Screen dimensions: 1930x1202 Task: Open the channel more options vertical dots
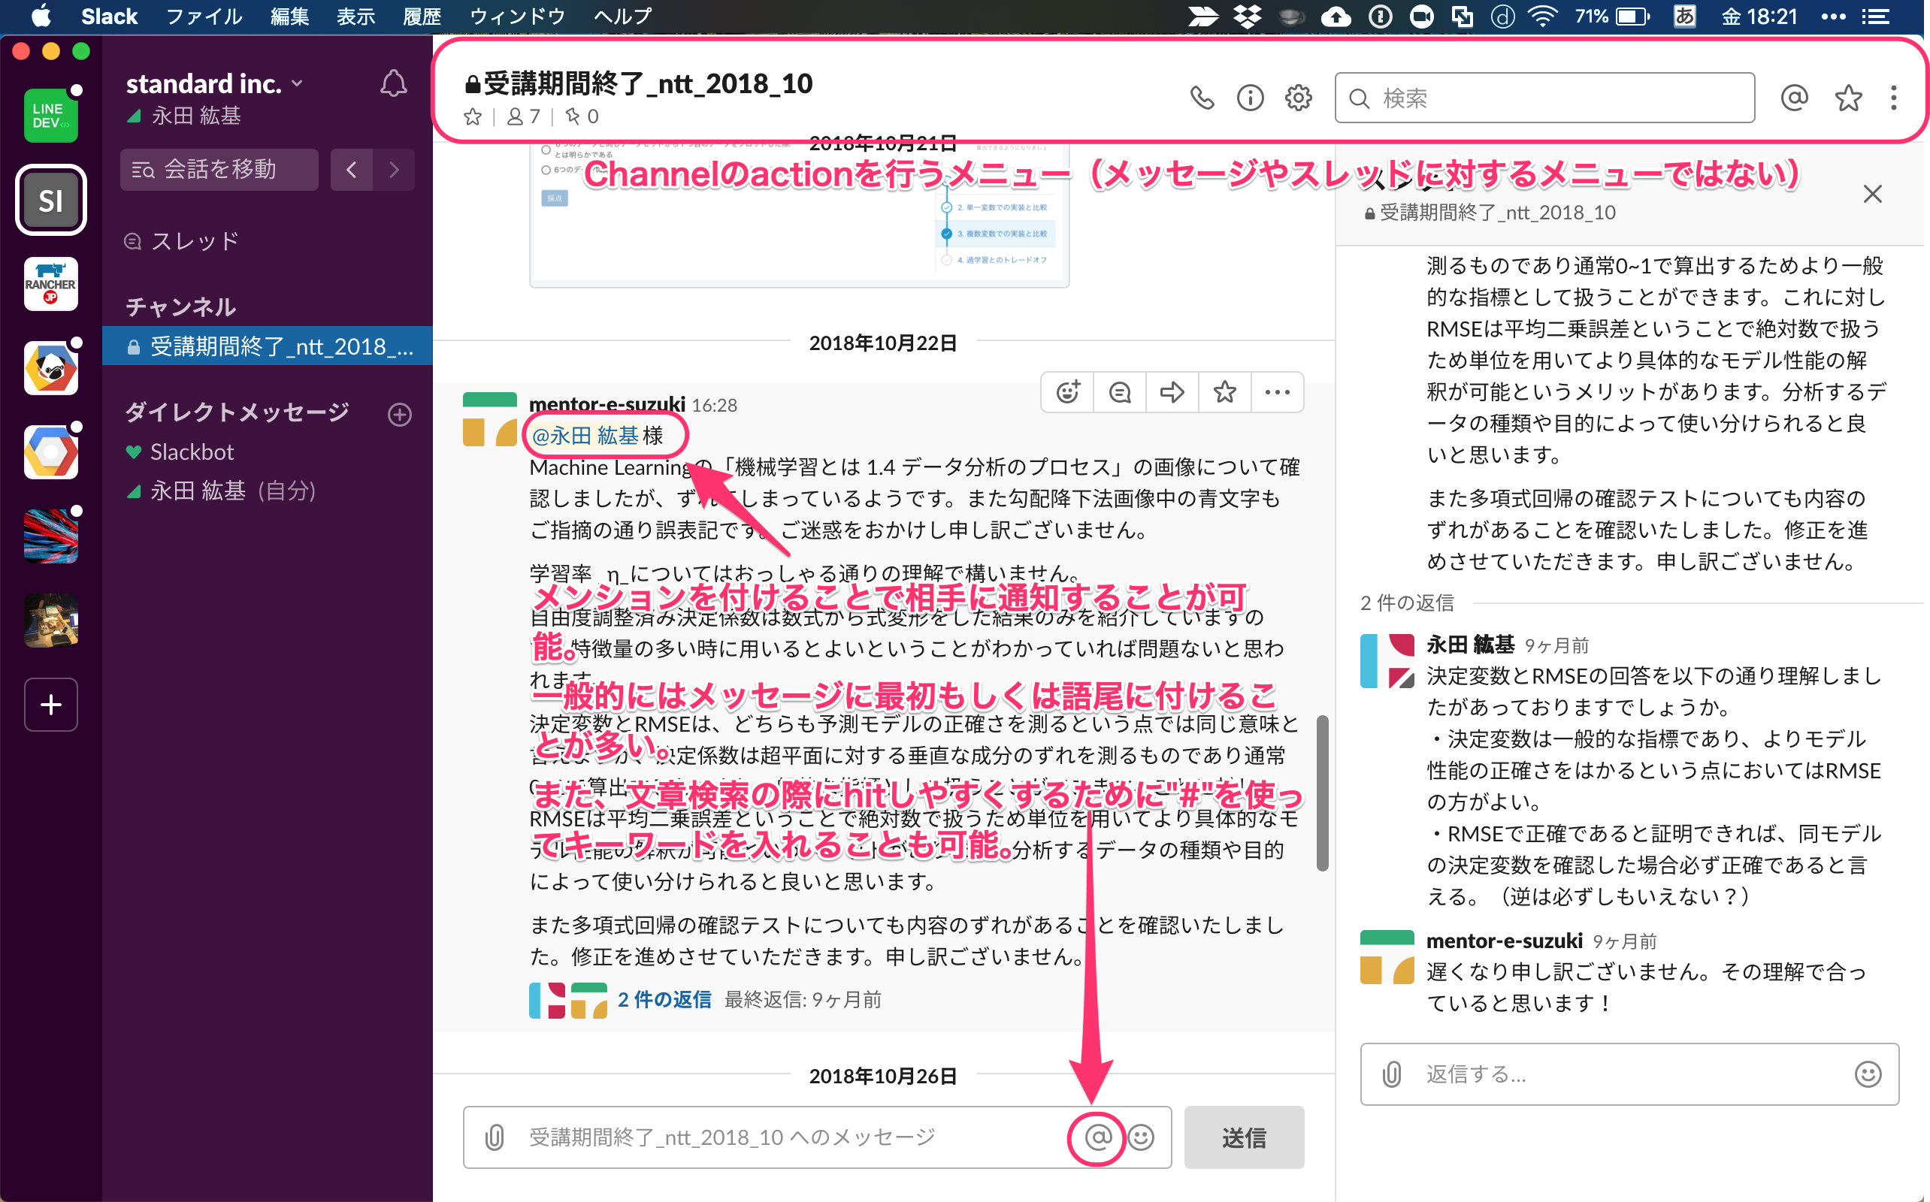[x=1893, y=98]
